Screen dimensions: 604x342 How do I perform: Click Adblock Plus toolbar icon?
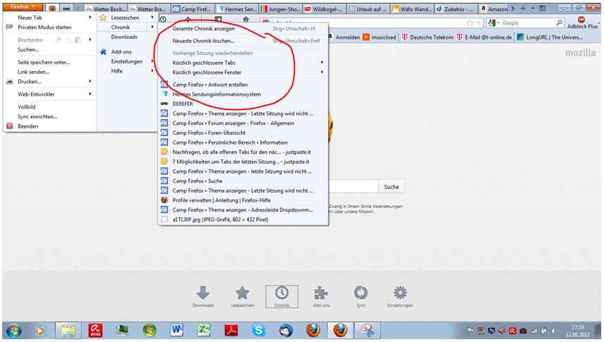click(581, 23)
